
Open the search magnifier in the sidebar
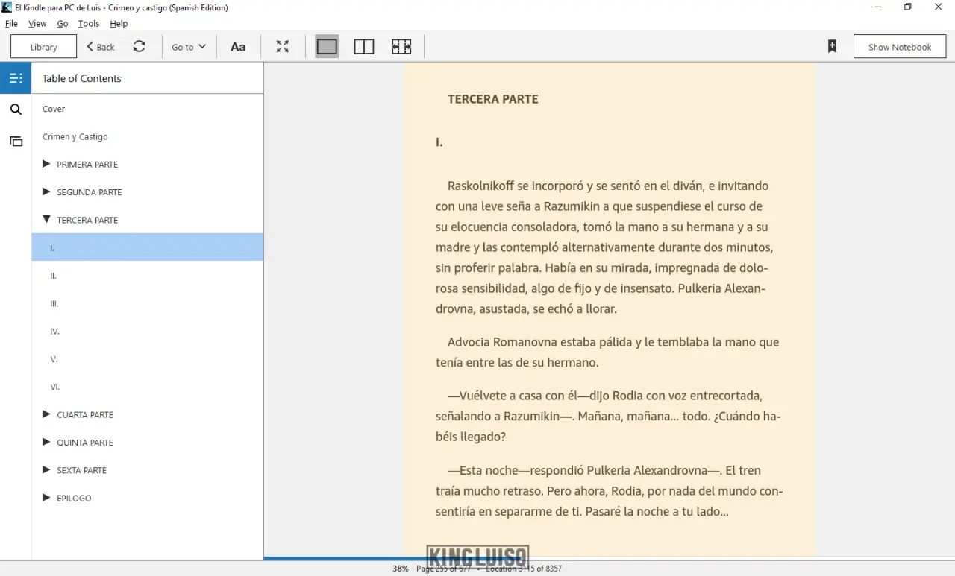click(x=16, y=110)
